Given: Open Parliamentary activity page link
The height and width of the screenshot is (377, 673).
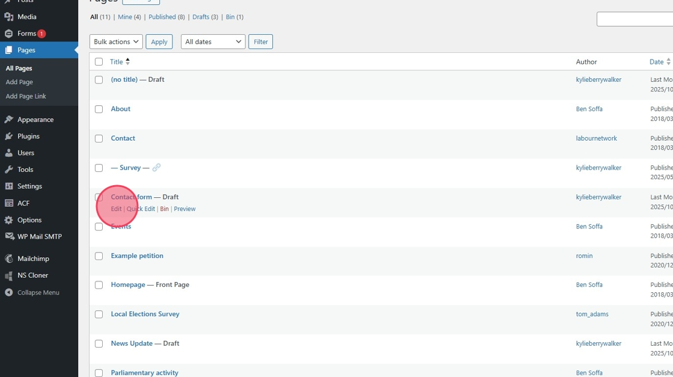Looking at the screenshot, I should (x=145, y=373).
